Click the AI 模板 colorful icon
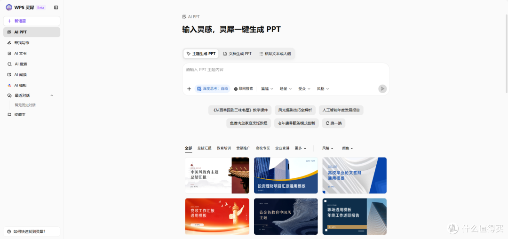Image resolution: width=508 pixels, height=239 pixels. tap(9, 85)
